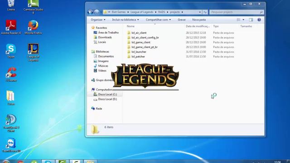Open Adobe Reader XI desktop shortcut

coord(11,27)
